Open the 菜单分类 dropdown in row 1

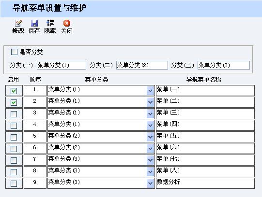(x=150, y=91)
